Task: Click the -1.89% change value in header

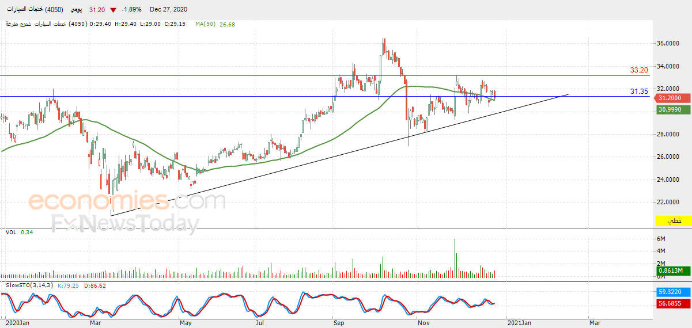Action: coord(133,10)
